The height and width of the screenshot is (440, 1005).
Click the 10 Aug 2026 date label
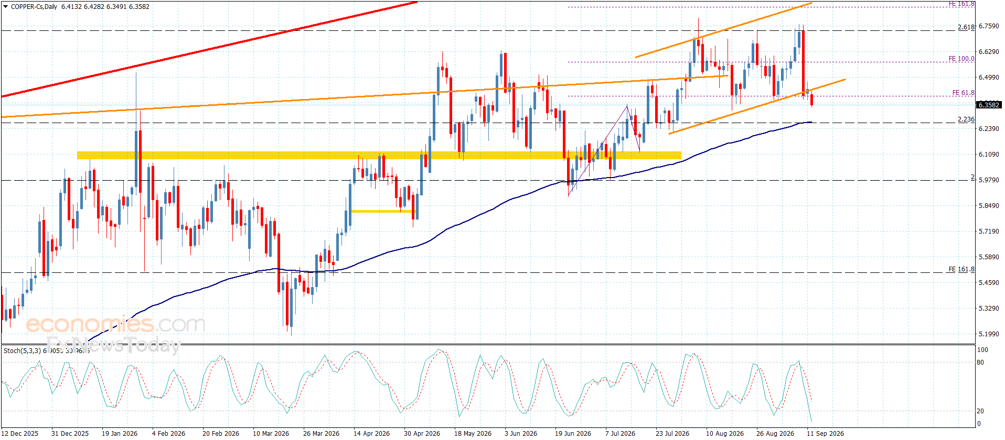tap(725, 434)
